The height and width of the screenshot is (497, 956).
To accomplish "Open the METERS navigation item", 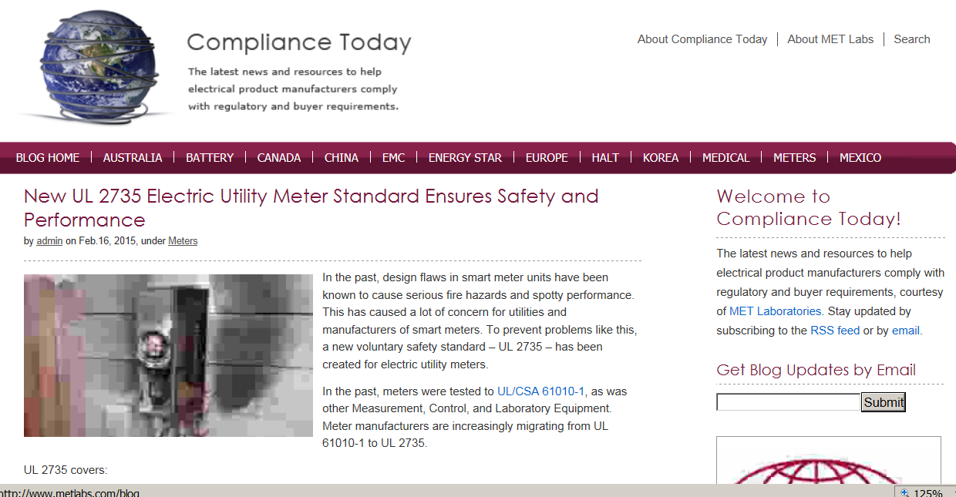I will [794, 158].
